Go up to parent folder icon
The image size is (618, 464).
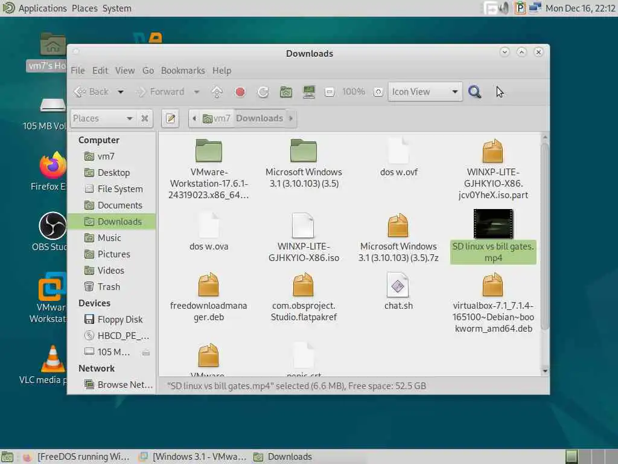point(217,92)
